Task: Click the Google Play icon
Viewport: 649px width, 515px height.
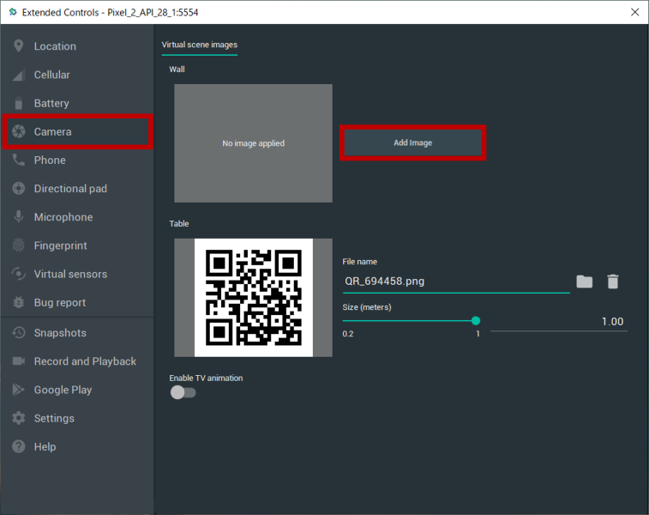Action: pos(18,390)
